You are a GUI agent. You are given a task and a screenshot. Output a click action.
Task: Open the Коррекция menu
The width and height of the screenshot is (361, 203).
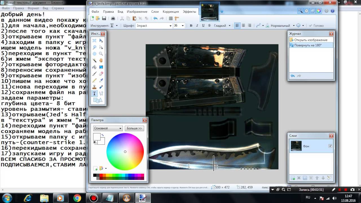click(x=171, y=12)
